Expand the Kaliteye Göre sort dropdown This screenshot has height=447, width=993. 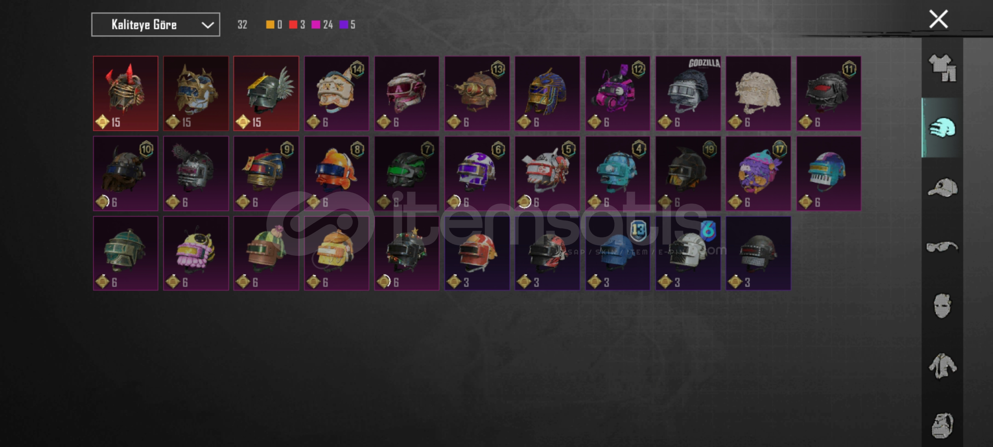(x=156, y=24)
